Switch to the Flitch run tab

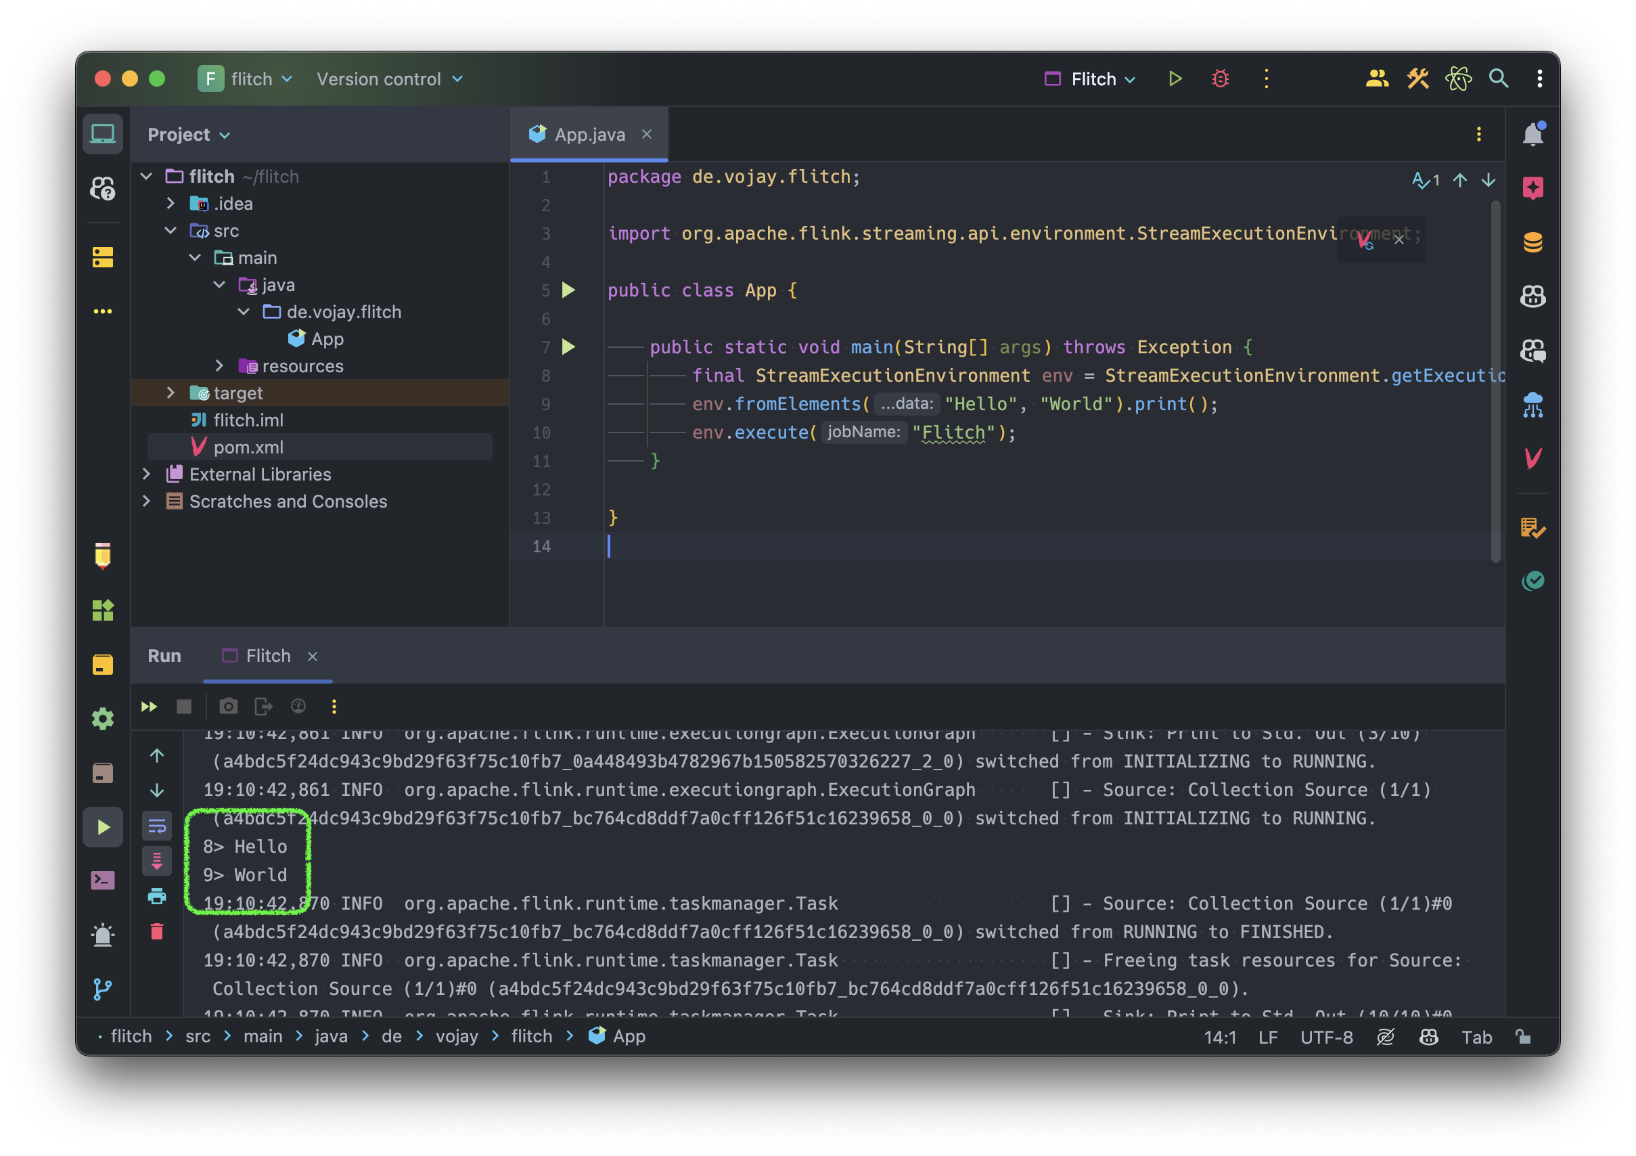(267, 656)
